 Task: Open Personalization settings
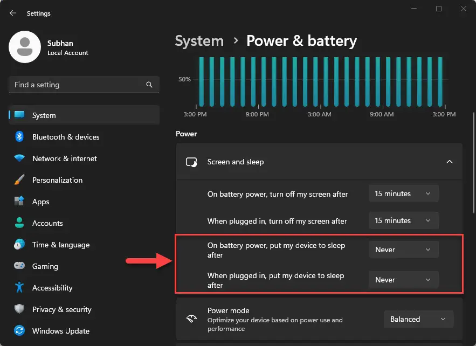84,180
